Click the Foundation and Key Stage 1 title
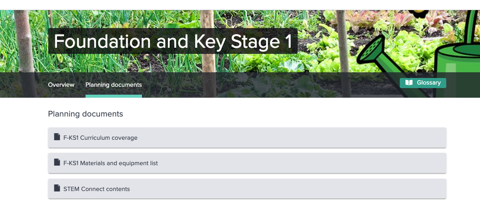The image size is (480, 216). (x=173, y=42)
